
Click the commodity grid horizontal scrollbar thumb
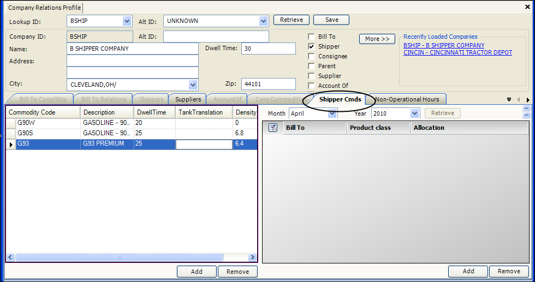coord(119,257)
